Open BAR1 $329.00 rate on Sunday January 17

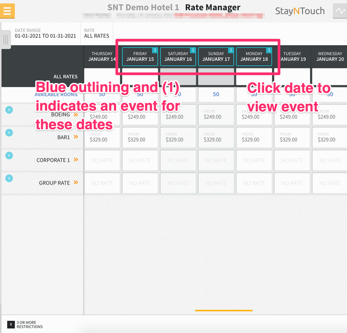(x=216, y=137)
